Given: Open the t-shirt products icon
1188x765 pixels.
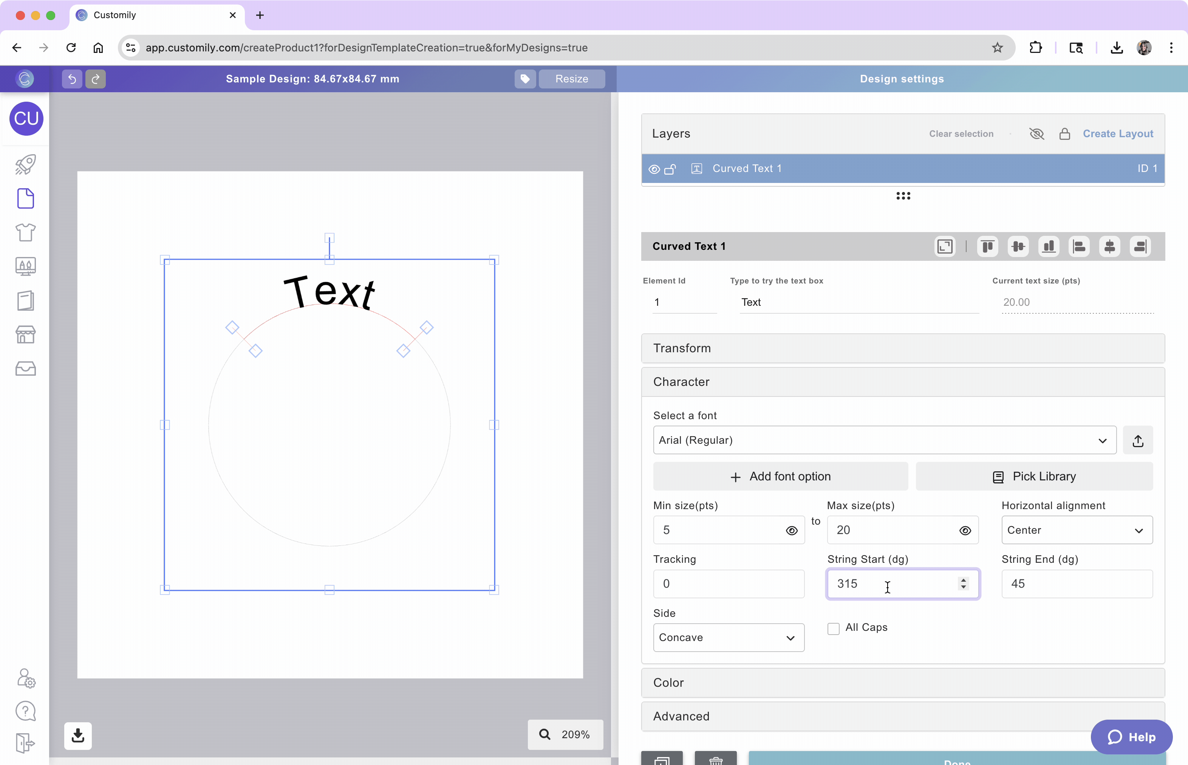Looking at the screenshot, I should click(x=25, y=232).
